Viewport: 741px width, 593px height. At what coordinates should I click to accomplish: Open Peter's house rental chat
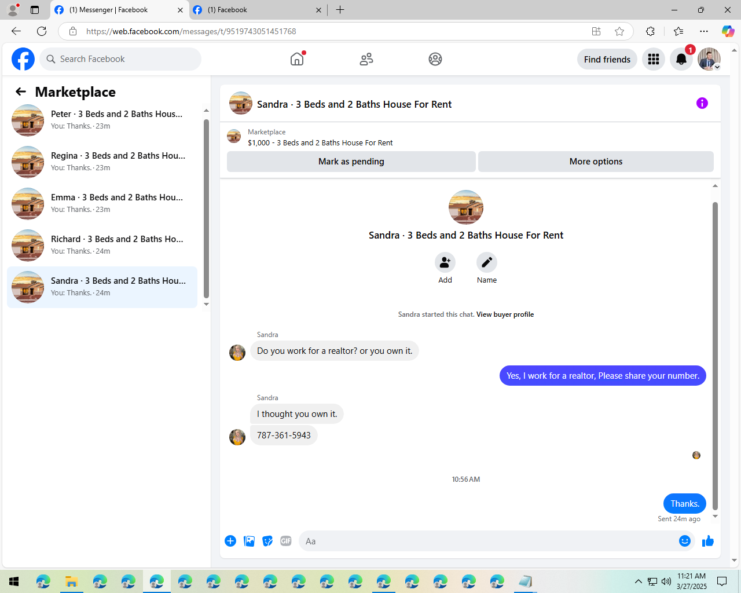point(102,120)
